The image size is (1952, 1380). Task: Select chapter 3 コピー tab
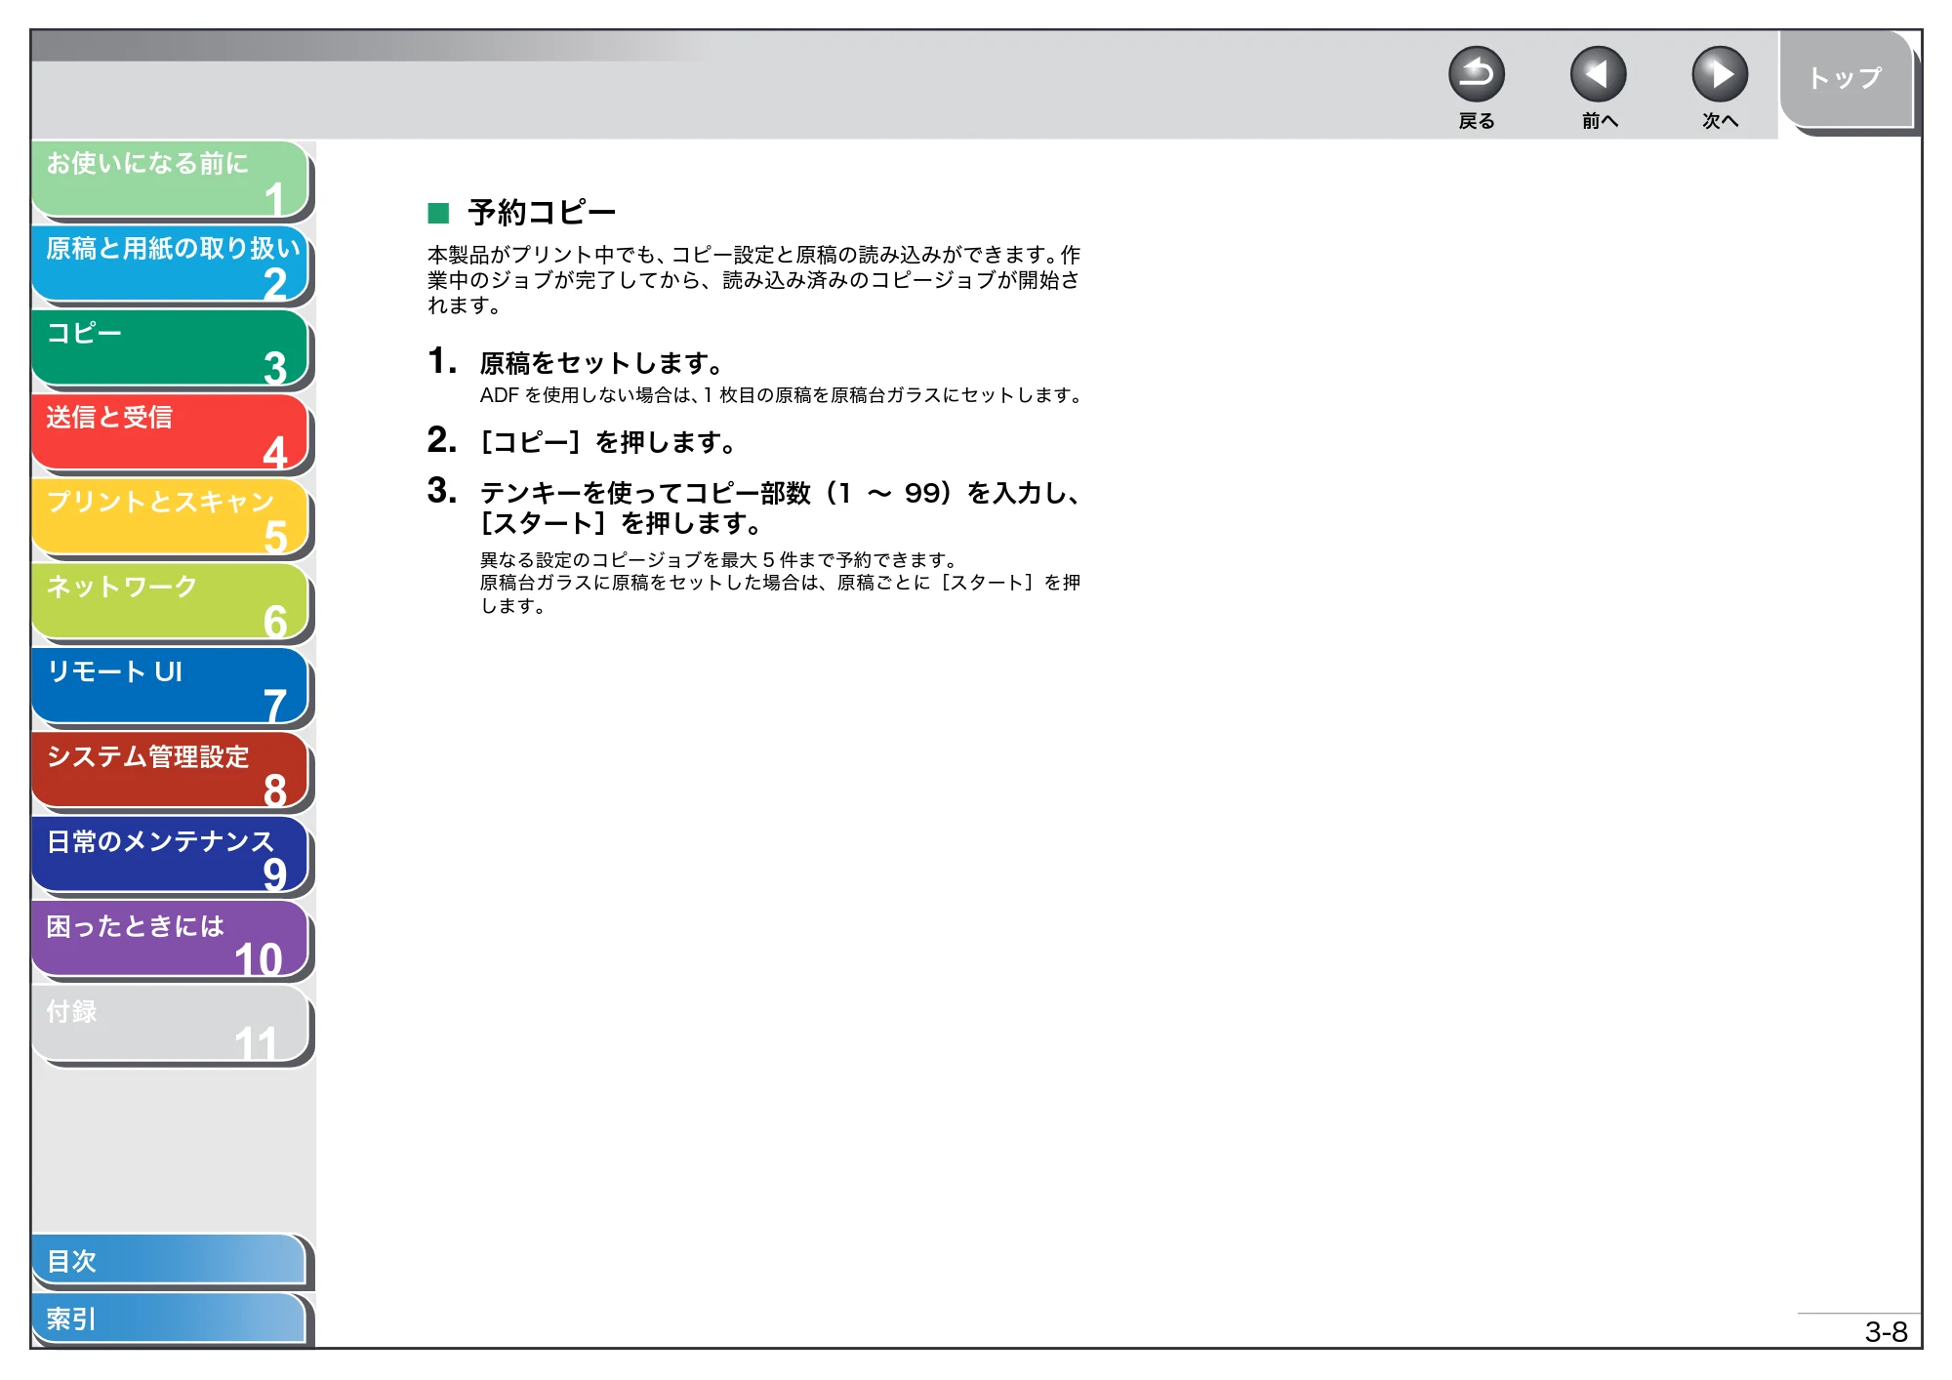click(x=171, y=348)
